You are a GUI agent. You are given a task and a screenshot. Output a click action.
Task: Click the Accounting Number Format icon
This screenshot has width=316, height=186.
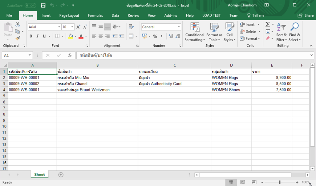coord(145,36)
